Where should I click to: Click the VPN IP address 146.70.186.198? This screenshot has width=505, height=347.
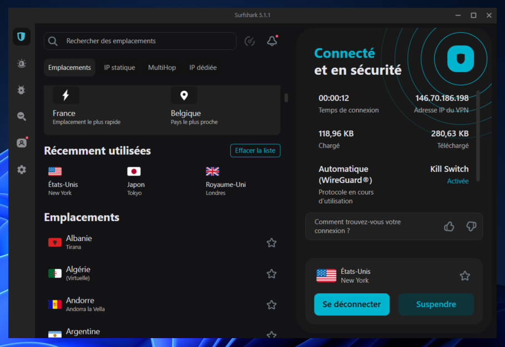(442, 98)
